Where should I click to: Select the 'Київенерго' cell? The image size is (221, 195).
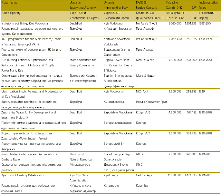click(111, 186)
